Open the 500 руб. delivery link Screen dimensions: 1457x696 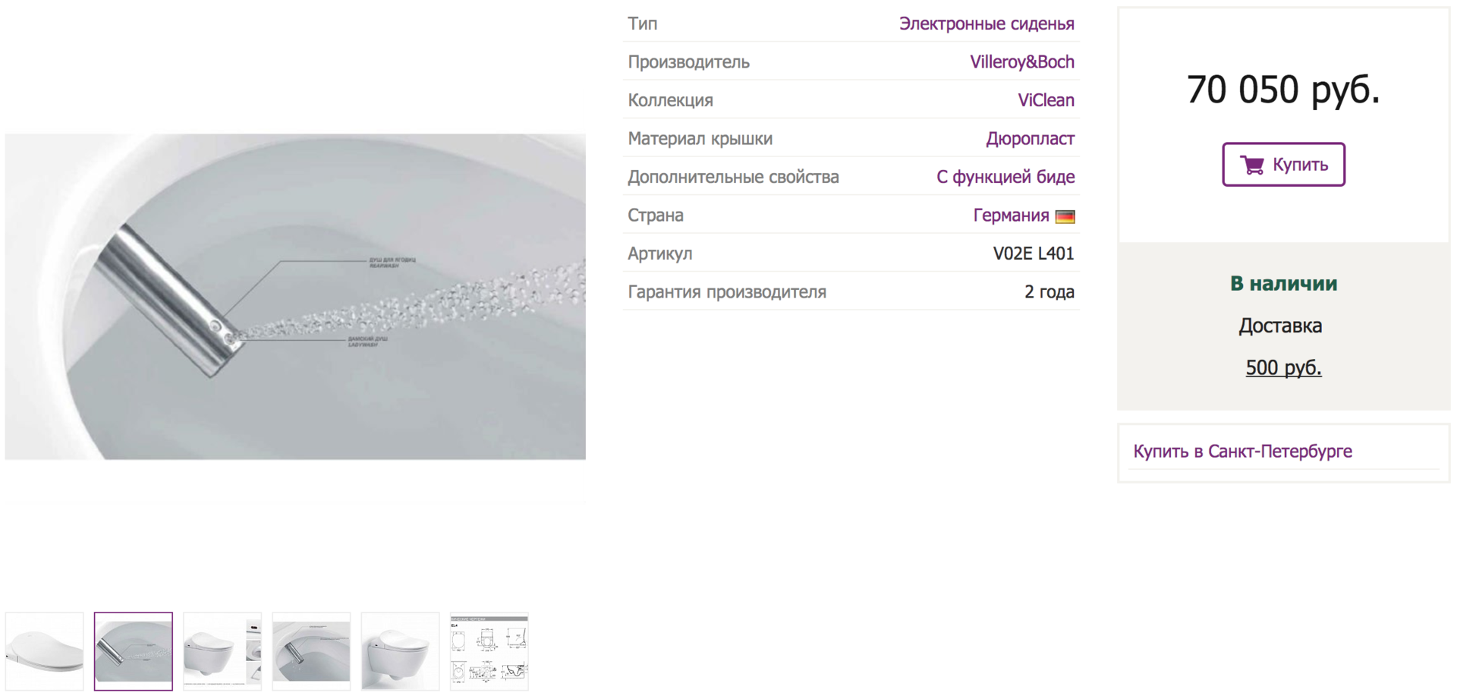(x=1283, y=368)
